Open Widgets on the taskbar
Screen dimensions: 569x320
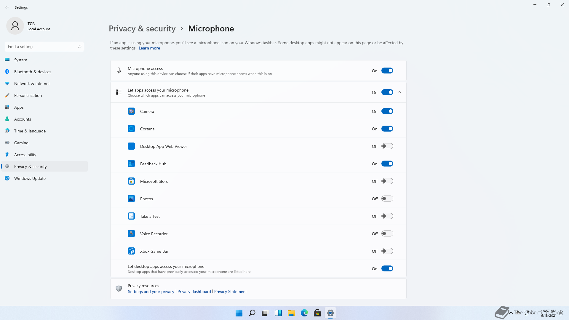click(x=278, y=313)
